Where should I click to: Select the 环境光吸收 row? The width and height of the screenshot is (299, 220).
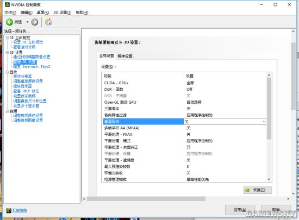185,173
